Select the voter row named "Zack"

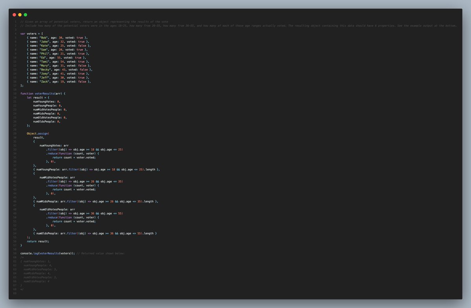[59, 82]
